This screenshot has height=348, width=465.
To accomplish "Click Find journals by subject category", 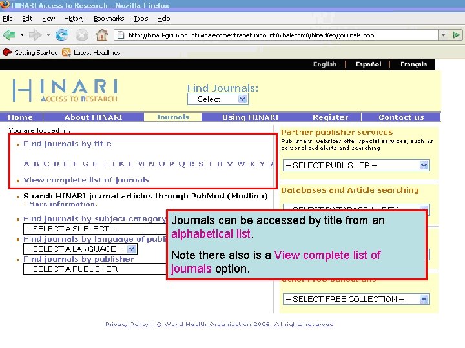I will point(94,218).
